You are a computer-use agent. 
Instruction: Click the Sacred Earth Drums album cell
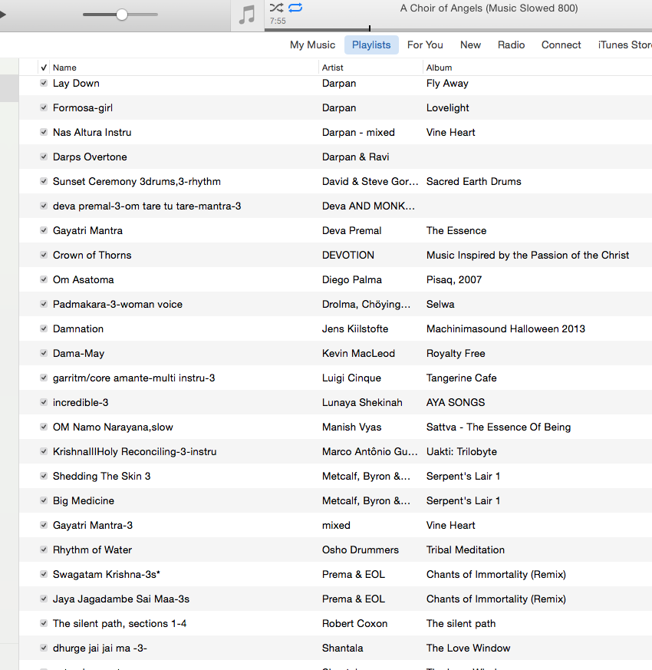474,182
